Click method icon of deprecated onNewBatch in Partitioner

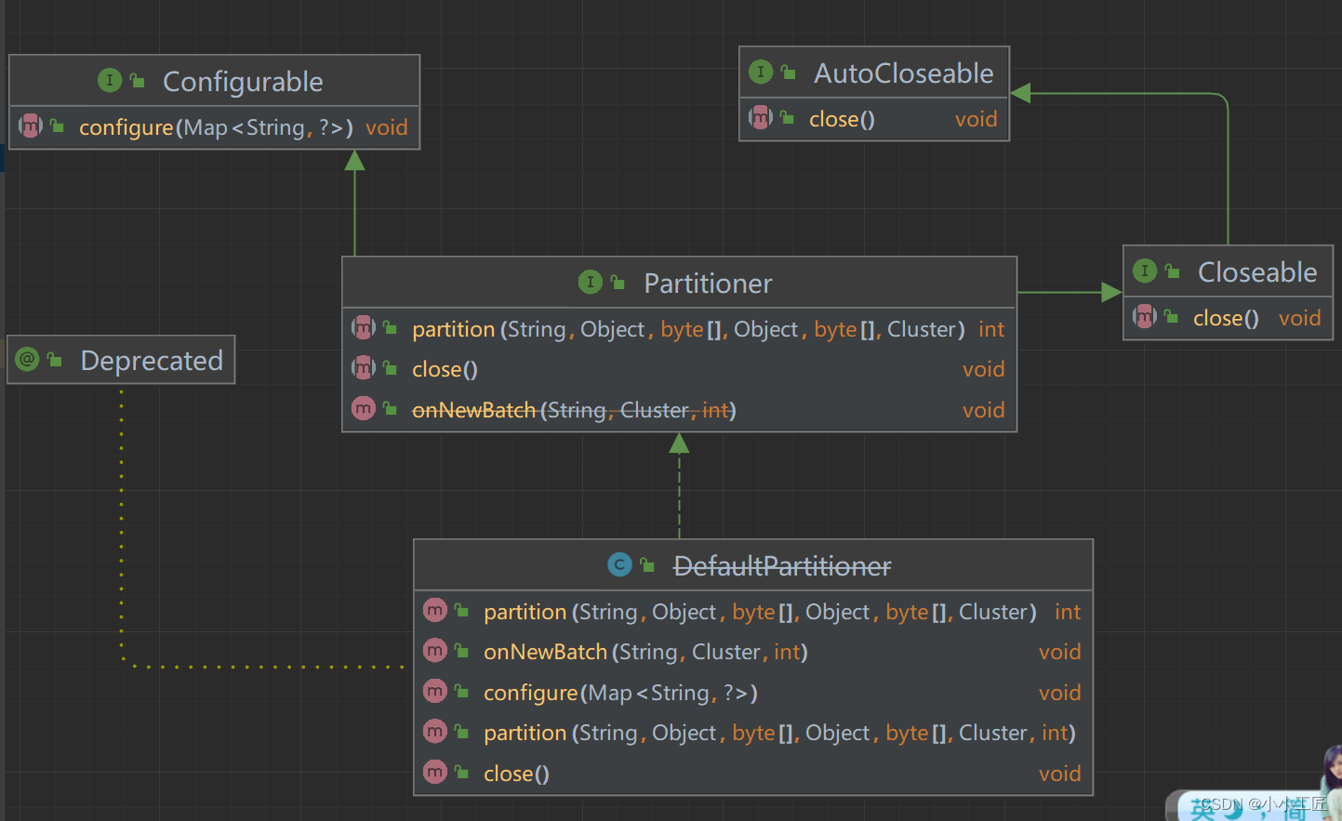pos(364,409)
